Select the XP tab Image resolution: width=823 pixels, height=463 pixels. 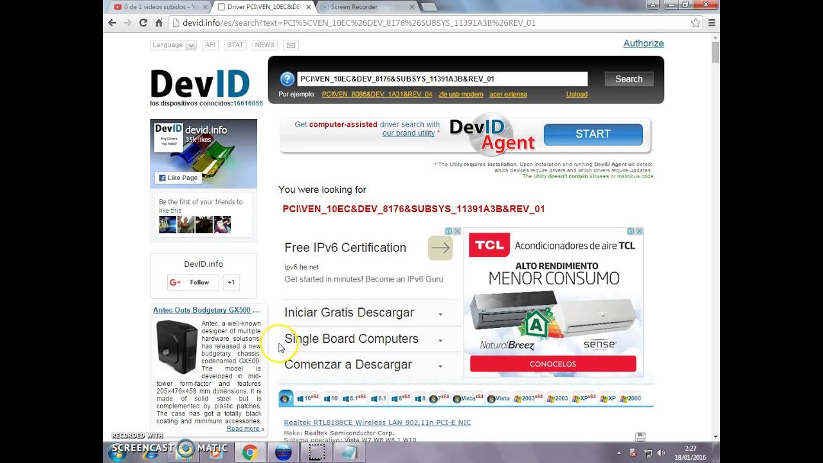[608, 398]
